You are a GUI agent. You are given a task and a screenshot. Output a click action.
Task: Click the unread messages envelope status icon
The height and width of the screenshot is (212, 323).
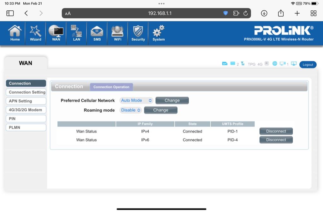tap(233, 64)
